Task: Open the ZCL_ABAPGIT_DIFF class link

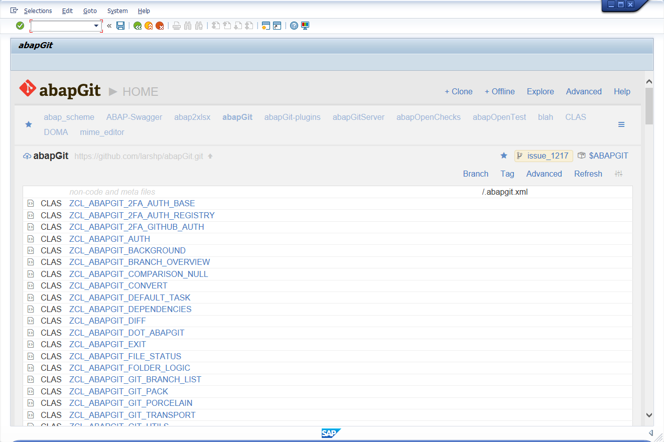Action: [107, 321]
